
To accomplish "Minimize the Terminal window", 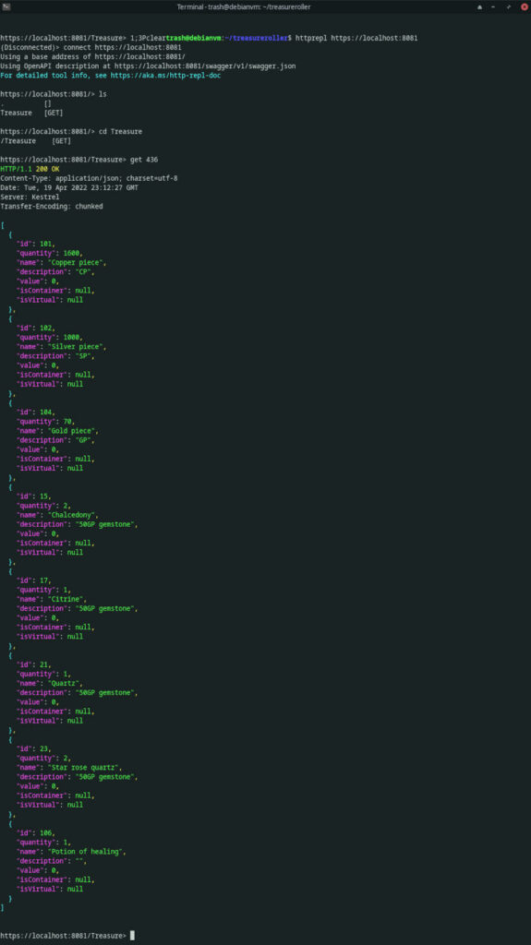I will (493, 6).
